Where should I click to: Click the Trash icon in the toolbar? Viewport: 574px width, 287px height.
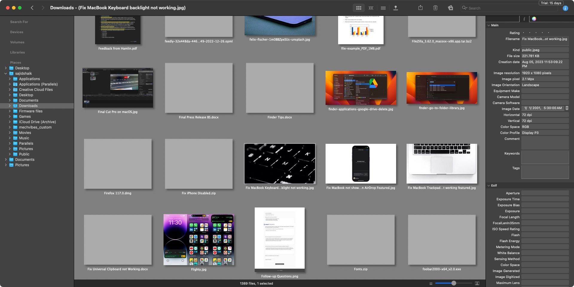click(x=436, y=8)
